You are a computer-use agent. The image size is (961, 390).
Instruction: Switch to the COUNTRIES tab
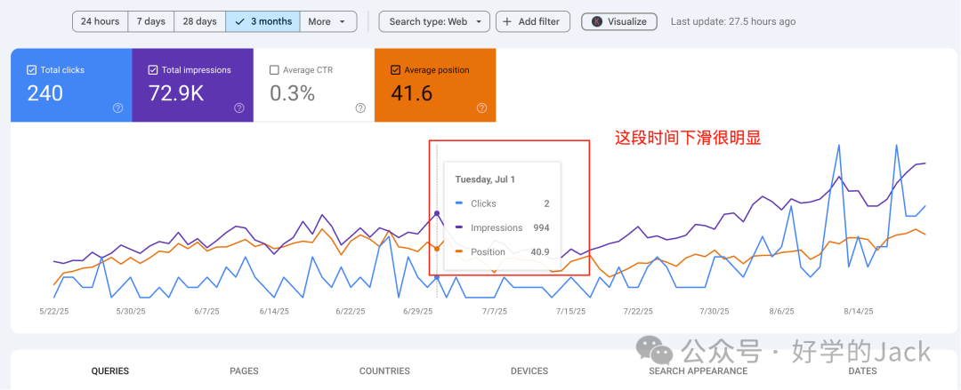click(x=384, y=370)
